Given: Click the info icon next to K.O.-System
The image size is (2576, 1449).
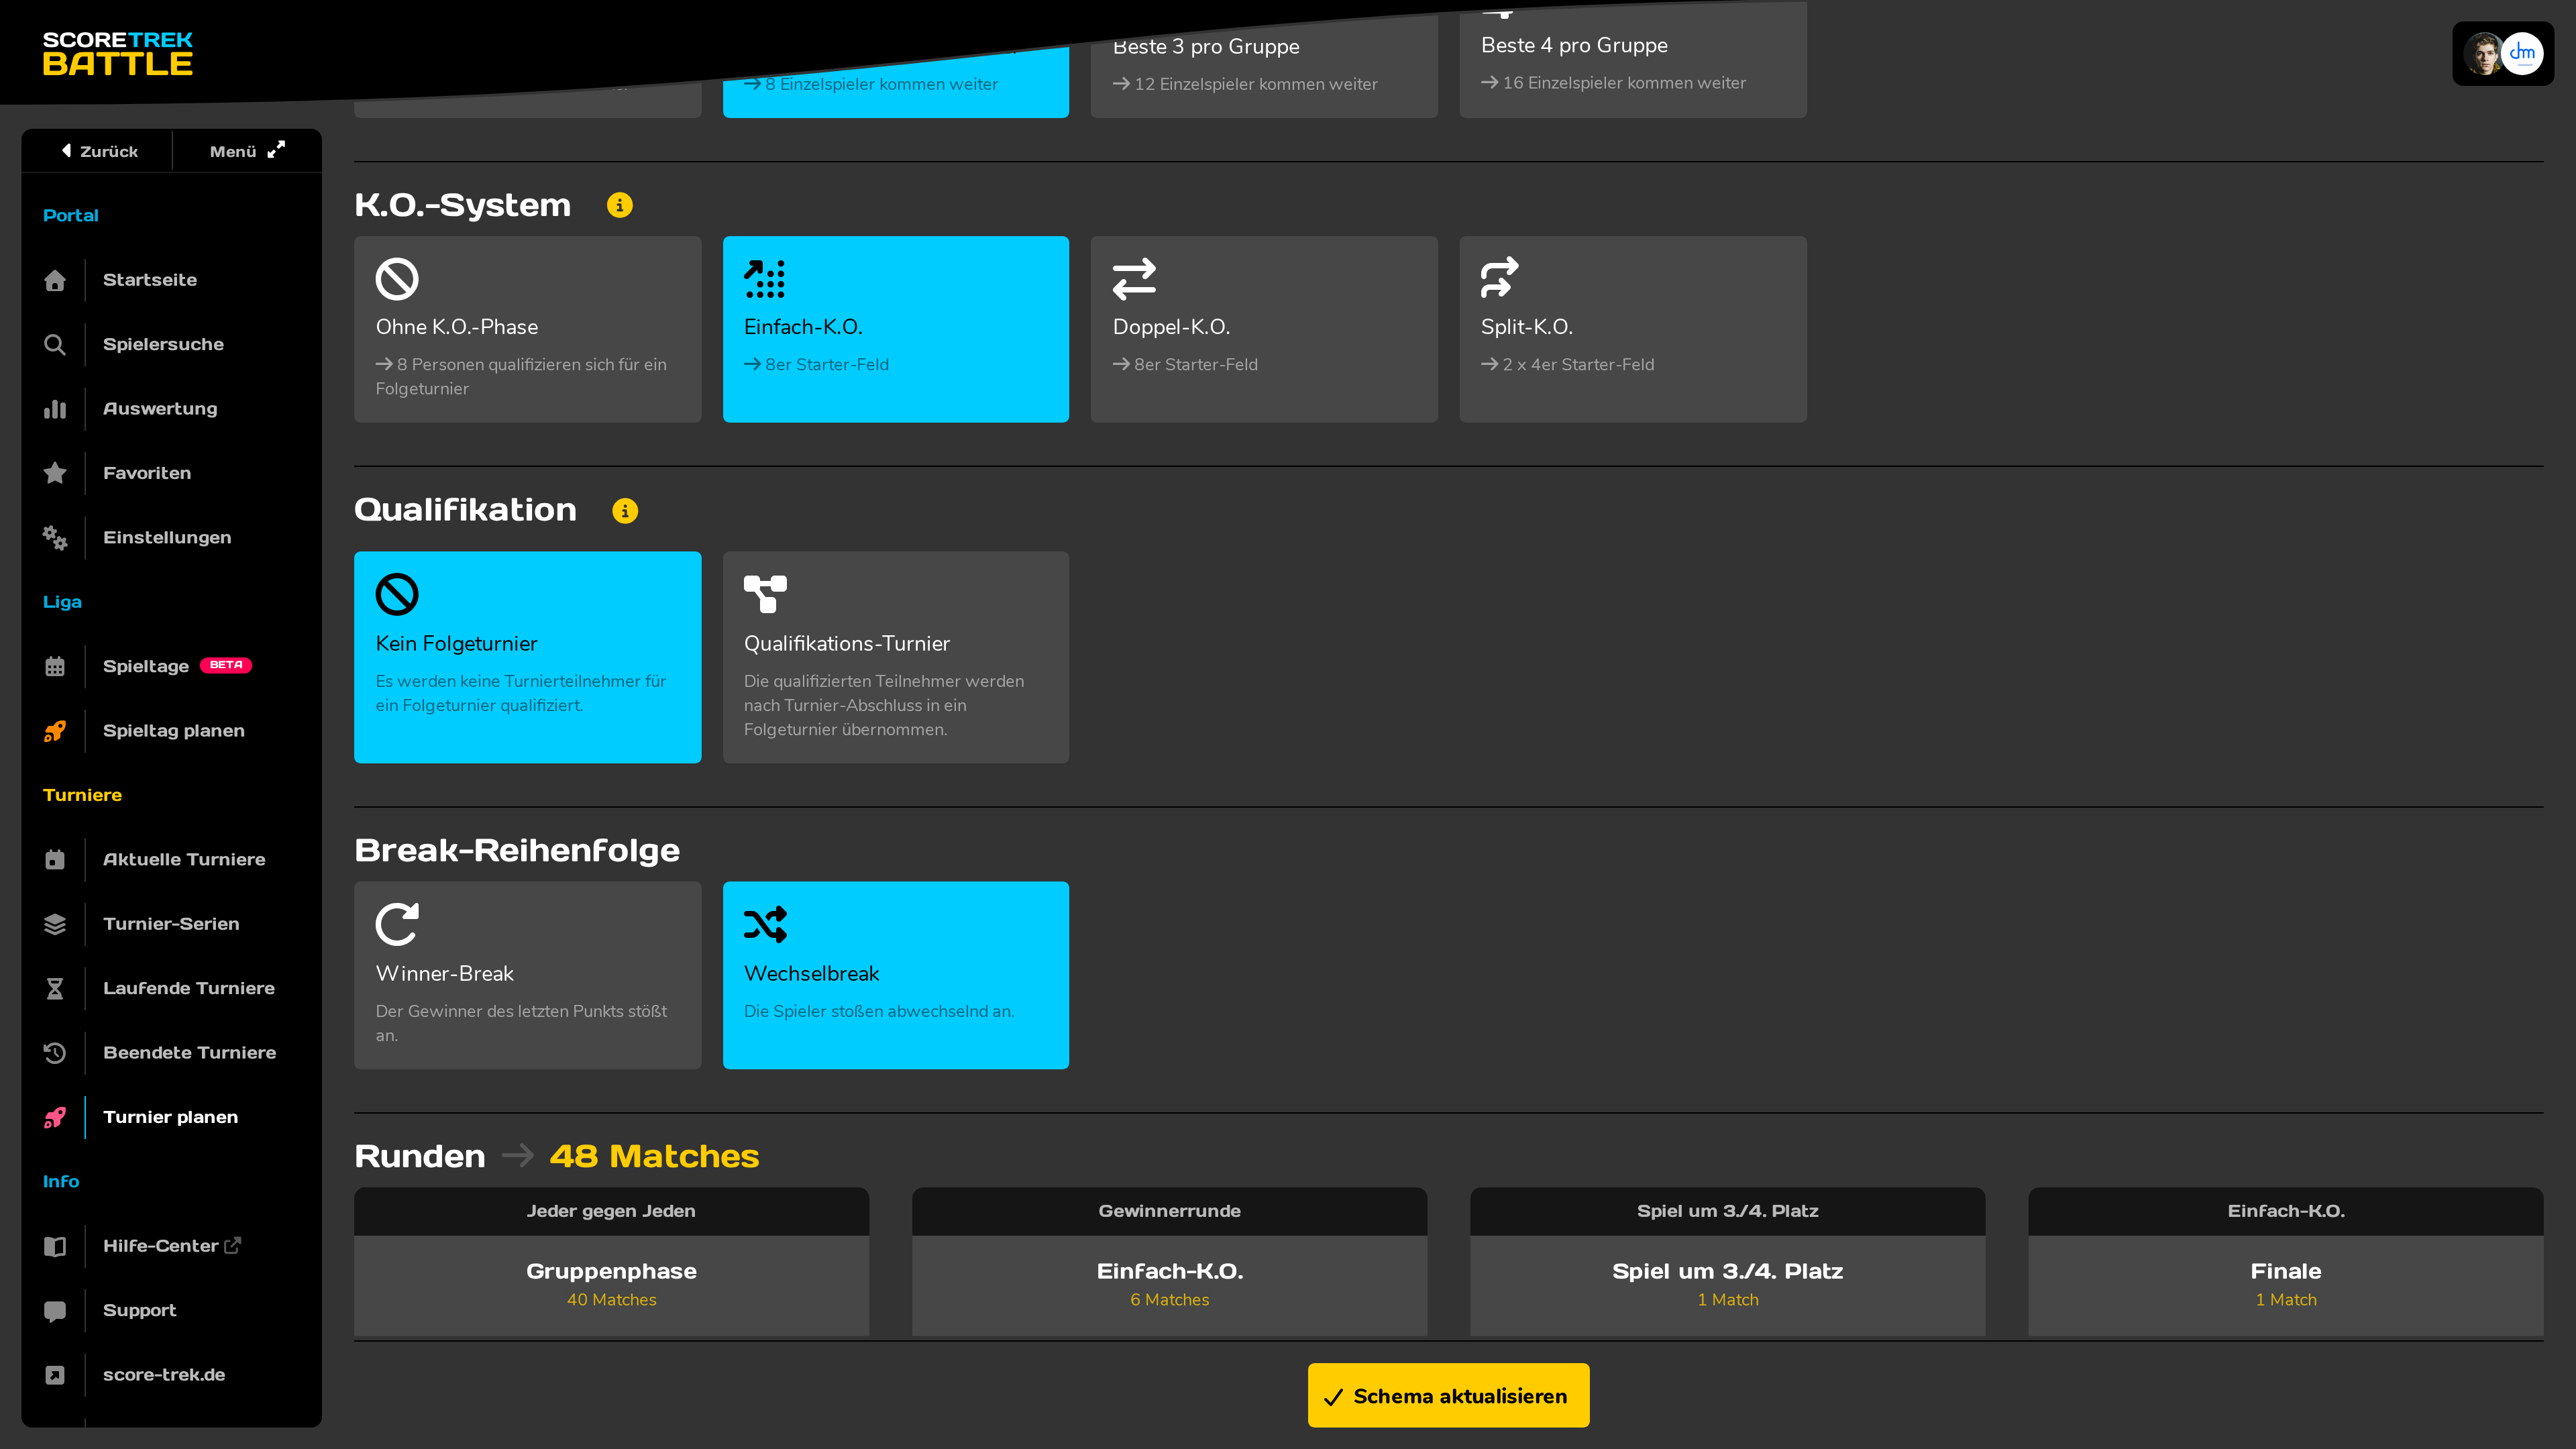Looking at the screenshot, I should pos(619,205).
